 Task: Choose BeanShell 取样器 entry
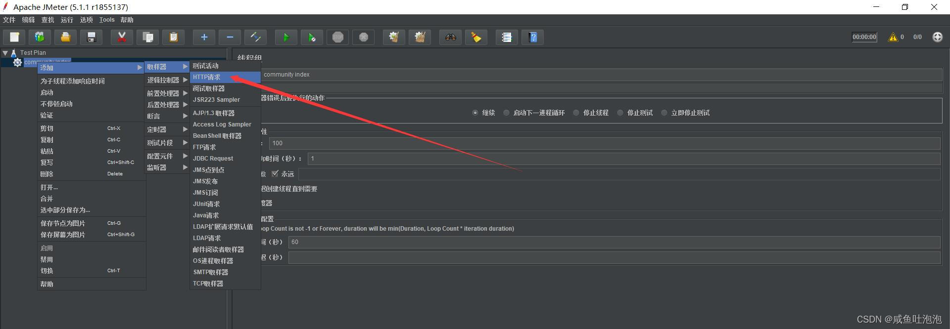click(225, 136)
